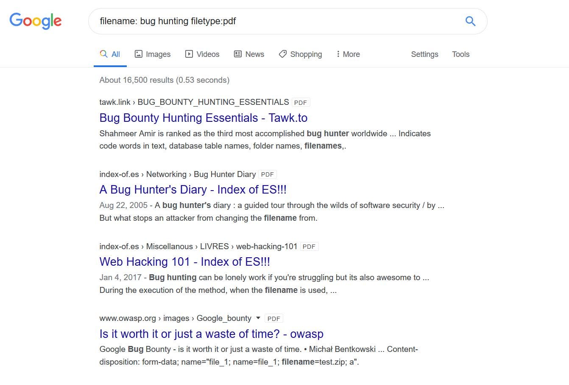
Task: Open search Tools
Action: pyautogui.click(x=460, y=54)
